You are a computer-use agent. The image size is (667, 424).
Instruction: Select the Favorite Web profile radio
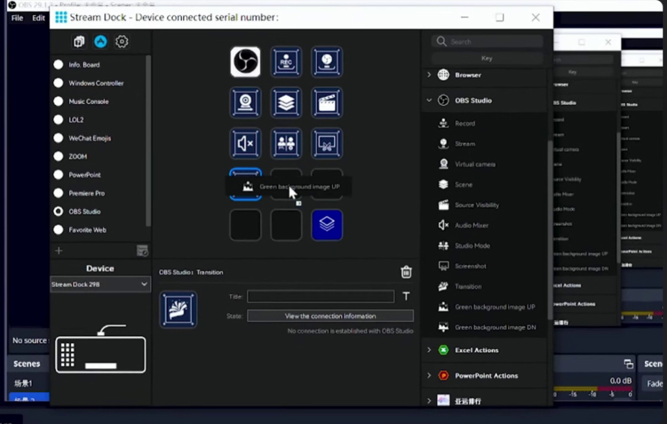coord(58,230)
